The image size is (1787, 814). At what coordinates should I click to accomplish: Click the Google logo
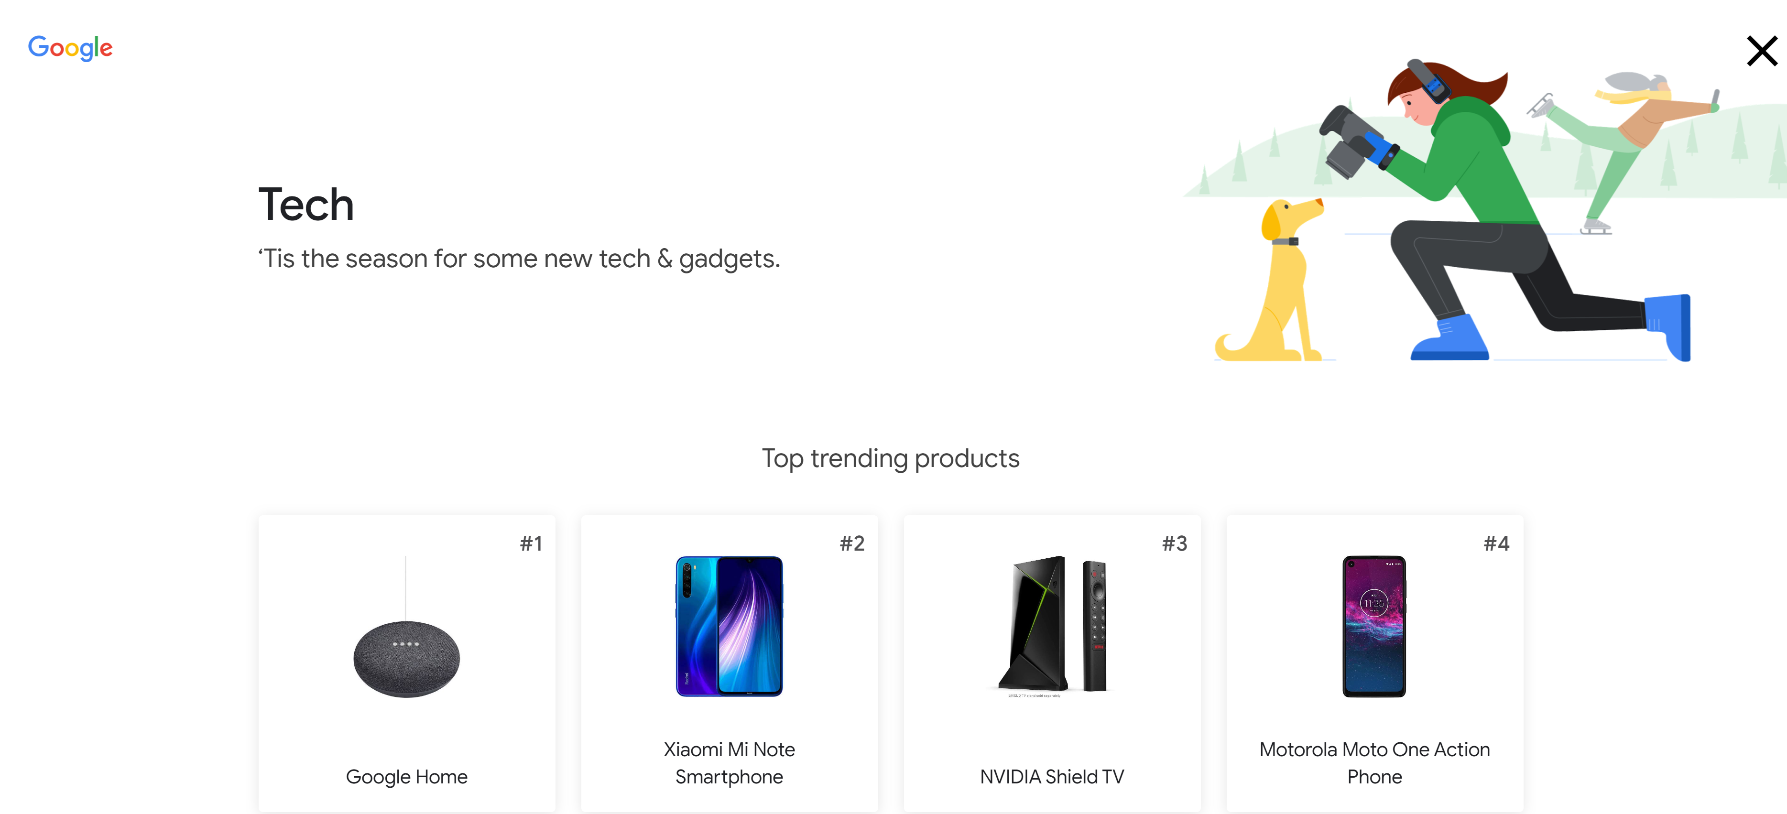tap(70, 46)
